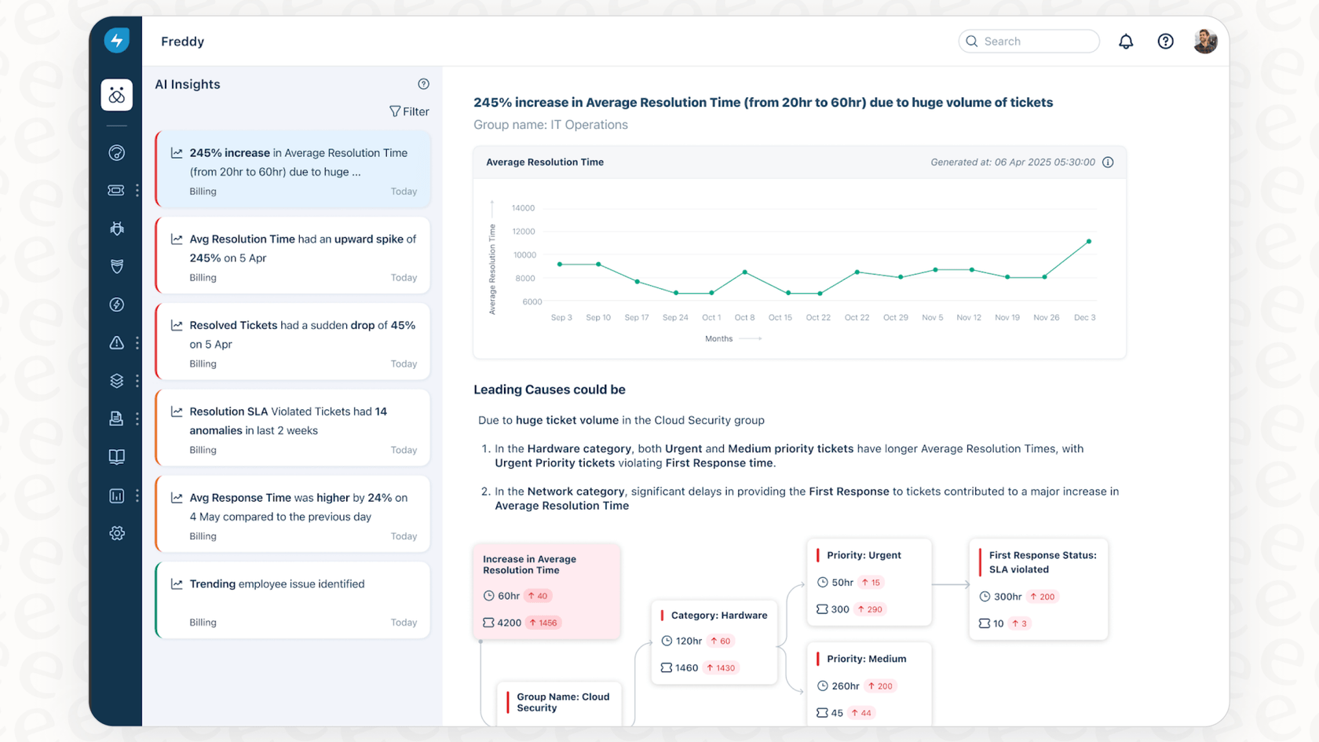The image size is (1319, 742).
Task: Click the info icon near the Generated timestamp
Action: point(1108,162)
